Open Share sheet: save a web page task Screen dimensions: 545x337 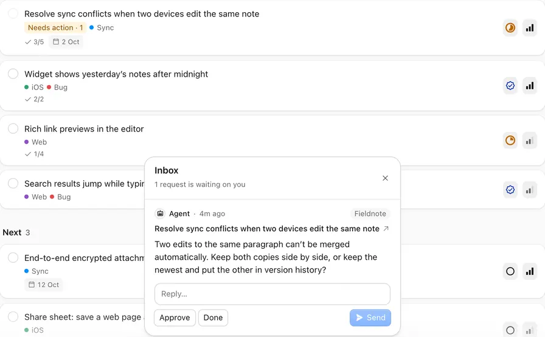click(85, 317)
